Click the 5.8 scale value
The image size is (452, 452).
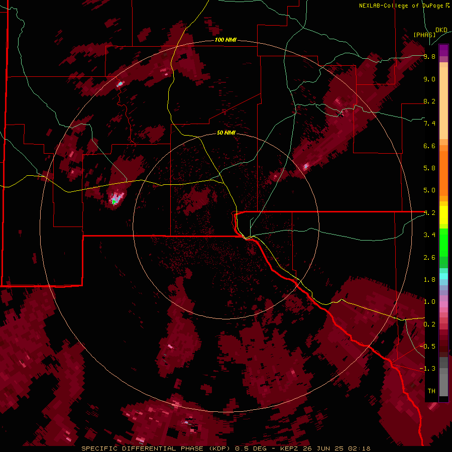click(x=429, y=168)
